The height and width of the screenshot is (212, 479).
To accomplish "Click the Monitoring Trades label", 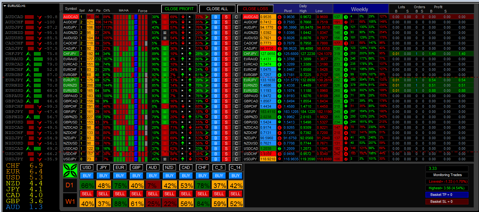I will (447, 175).
